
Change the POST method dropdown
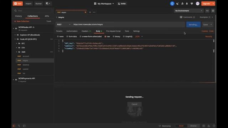(x=63, y=25)
